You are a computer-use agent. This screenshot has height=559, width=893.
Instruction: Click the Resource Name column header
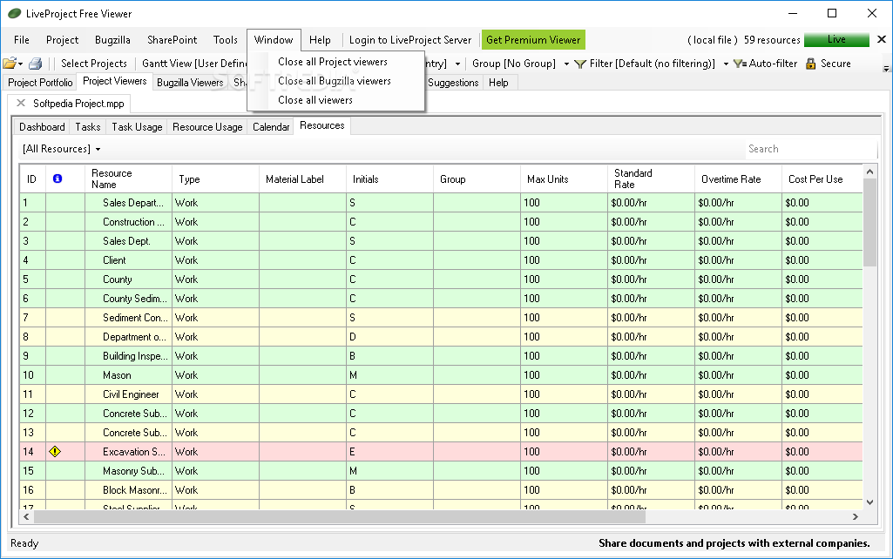[128, 178]
